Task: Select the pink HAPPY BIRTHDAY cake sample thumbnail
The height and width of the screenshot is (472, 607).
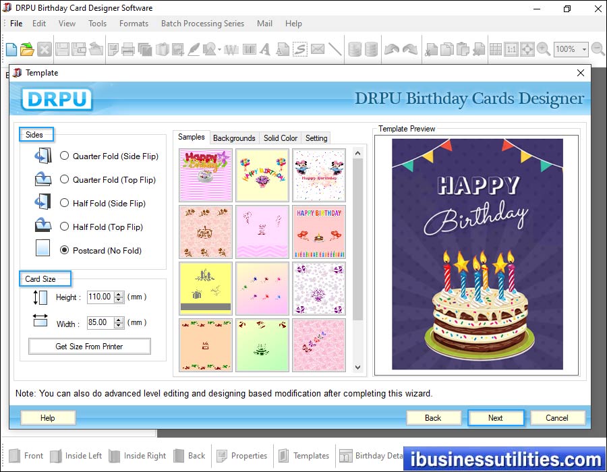Action: (x=319, y=232)
